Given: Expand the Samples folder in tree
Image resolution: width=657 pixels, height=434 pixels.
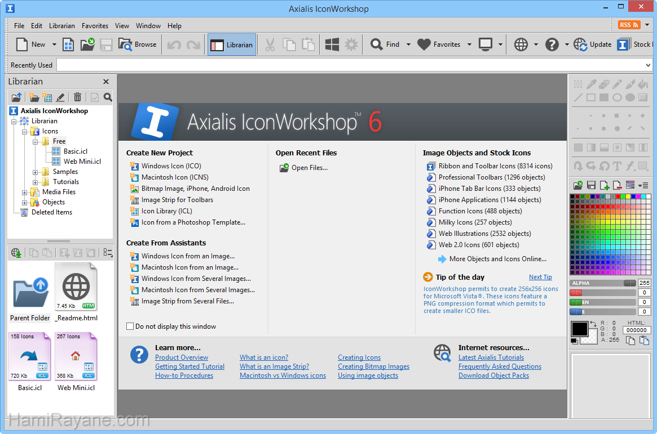Looking at the screenshot, I should (x=35, y=172).
